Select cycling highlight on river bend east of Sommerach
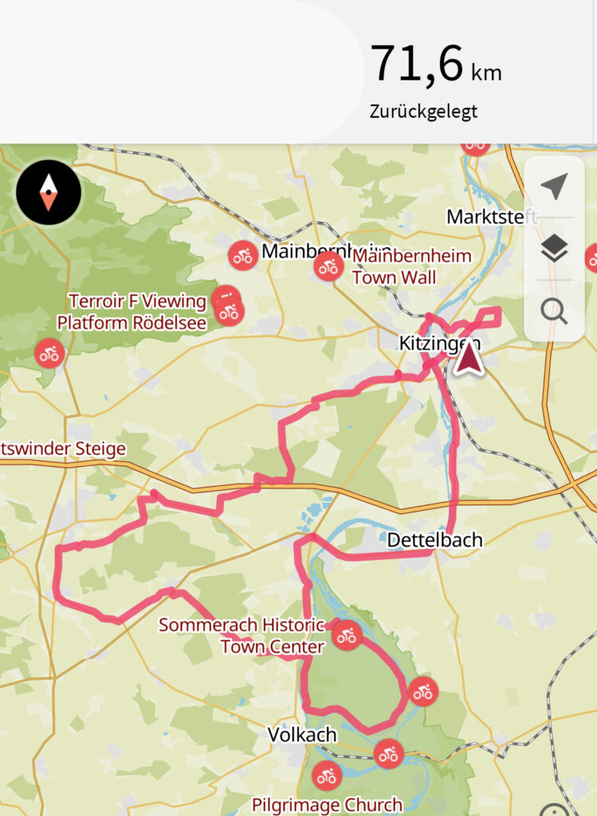This screenshot has height=816, width=597. [422, 692]
